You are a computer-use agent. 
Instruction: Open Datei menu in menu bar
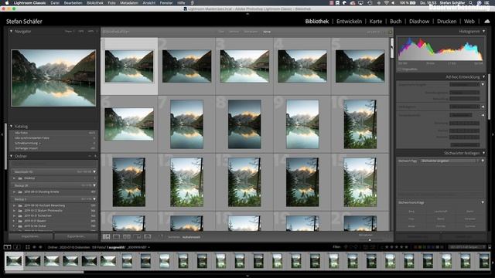tap(55, 3)
